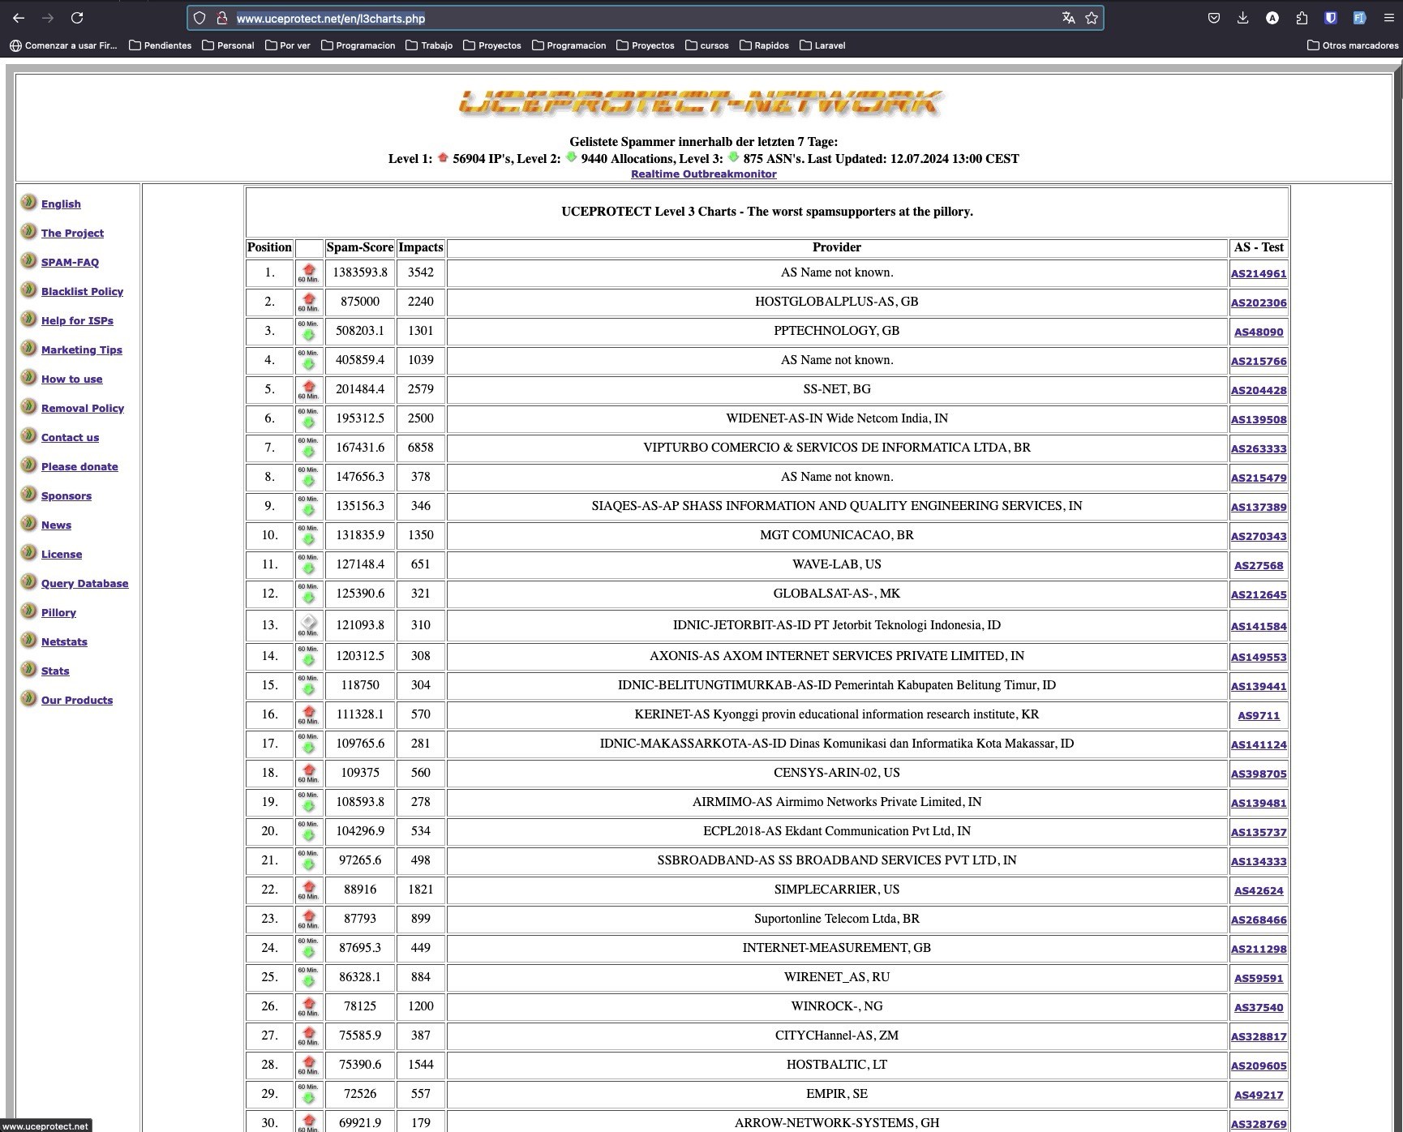This screenshot has height=1132, width=1403.
Task: Open the License sidebar link
Action: click(x=62, y=554)
